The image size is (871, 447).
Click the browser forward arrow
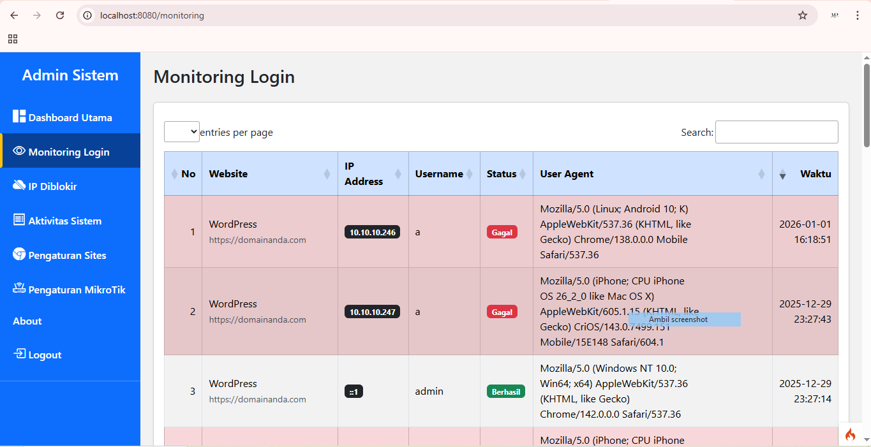pyautogui.click(x=37, y=15)
